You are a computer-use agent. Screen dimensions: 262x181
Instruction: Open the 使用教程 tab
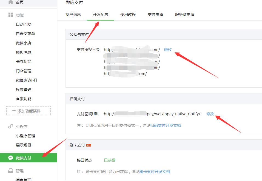128,15
